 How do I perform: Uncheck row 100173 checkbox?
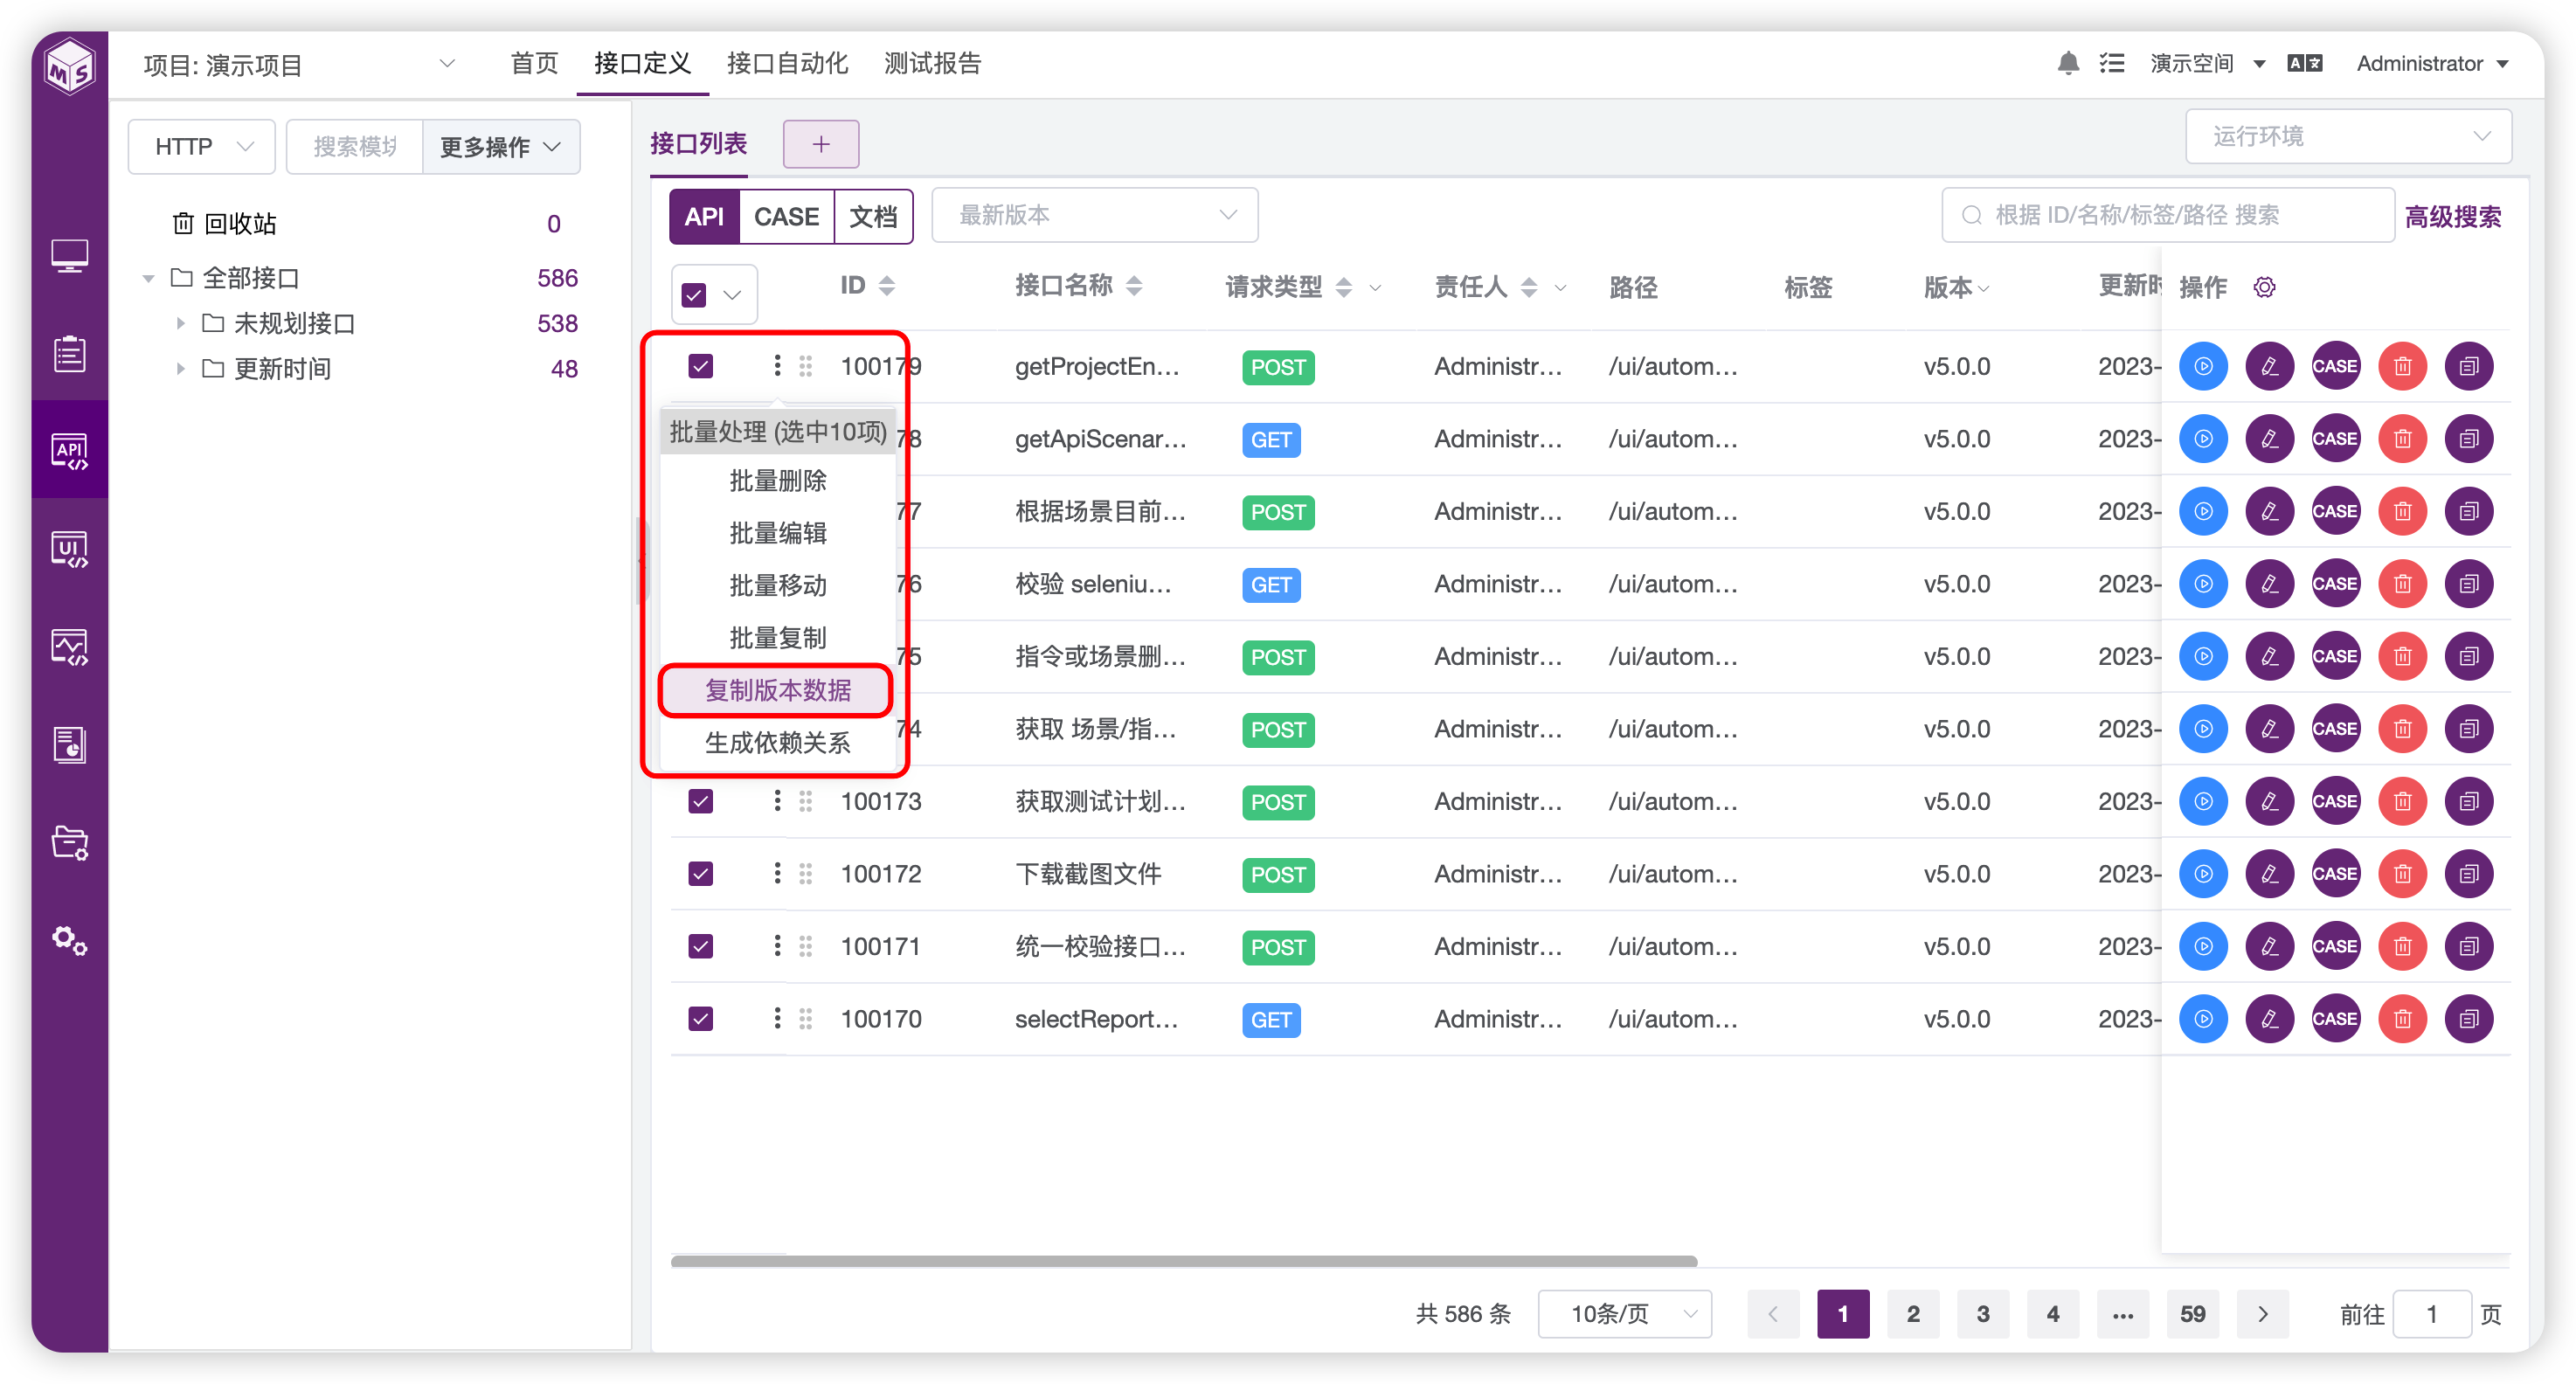[701, 802]
